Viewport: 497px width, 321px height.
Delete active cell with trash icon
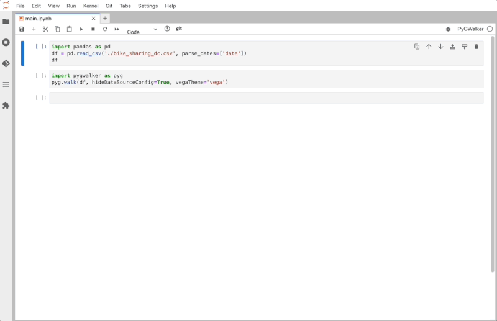click(x=476, y=47)
